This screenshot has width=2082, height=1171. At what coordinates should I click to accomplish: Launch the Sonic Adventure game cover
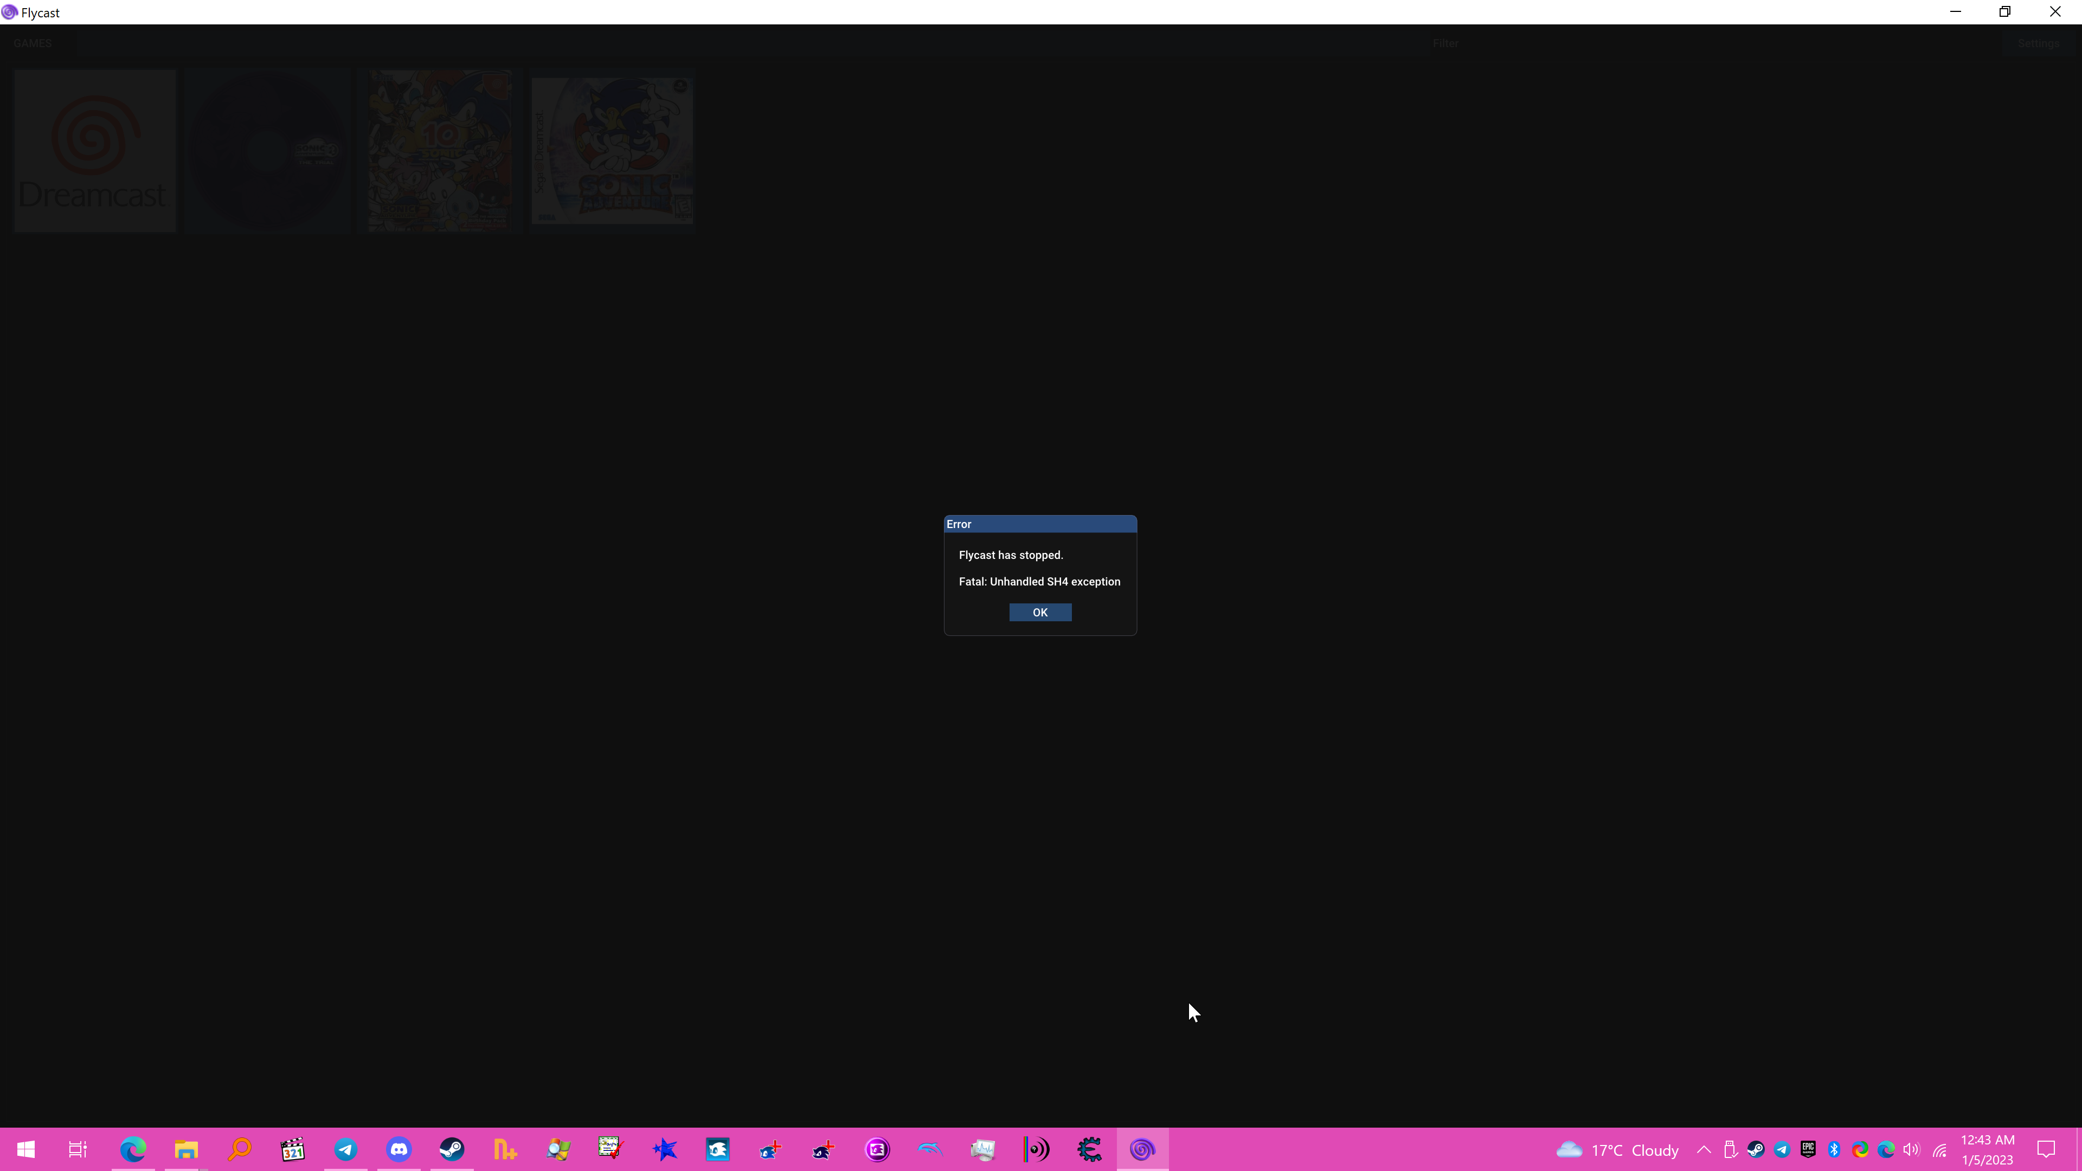[x=612, y=150]
